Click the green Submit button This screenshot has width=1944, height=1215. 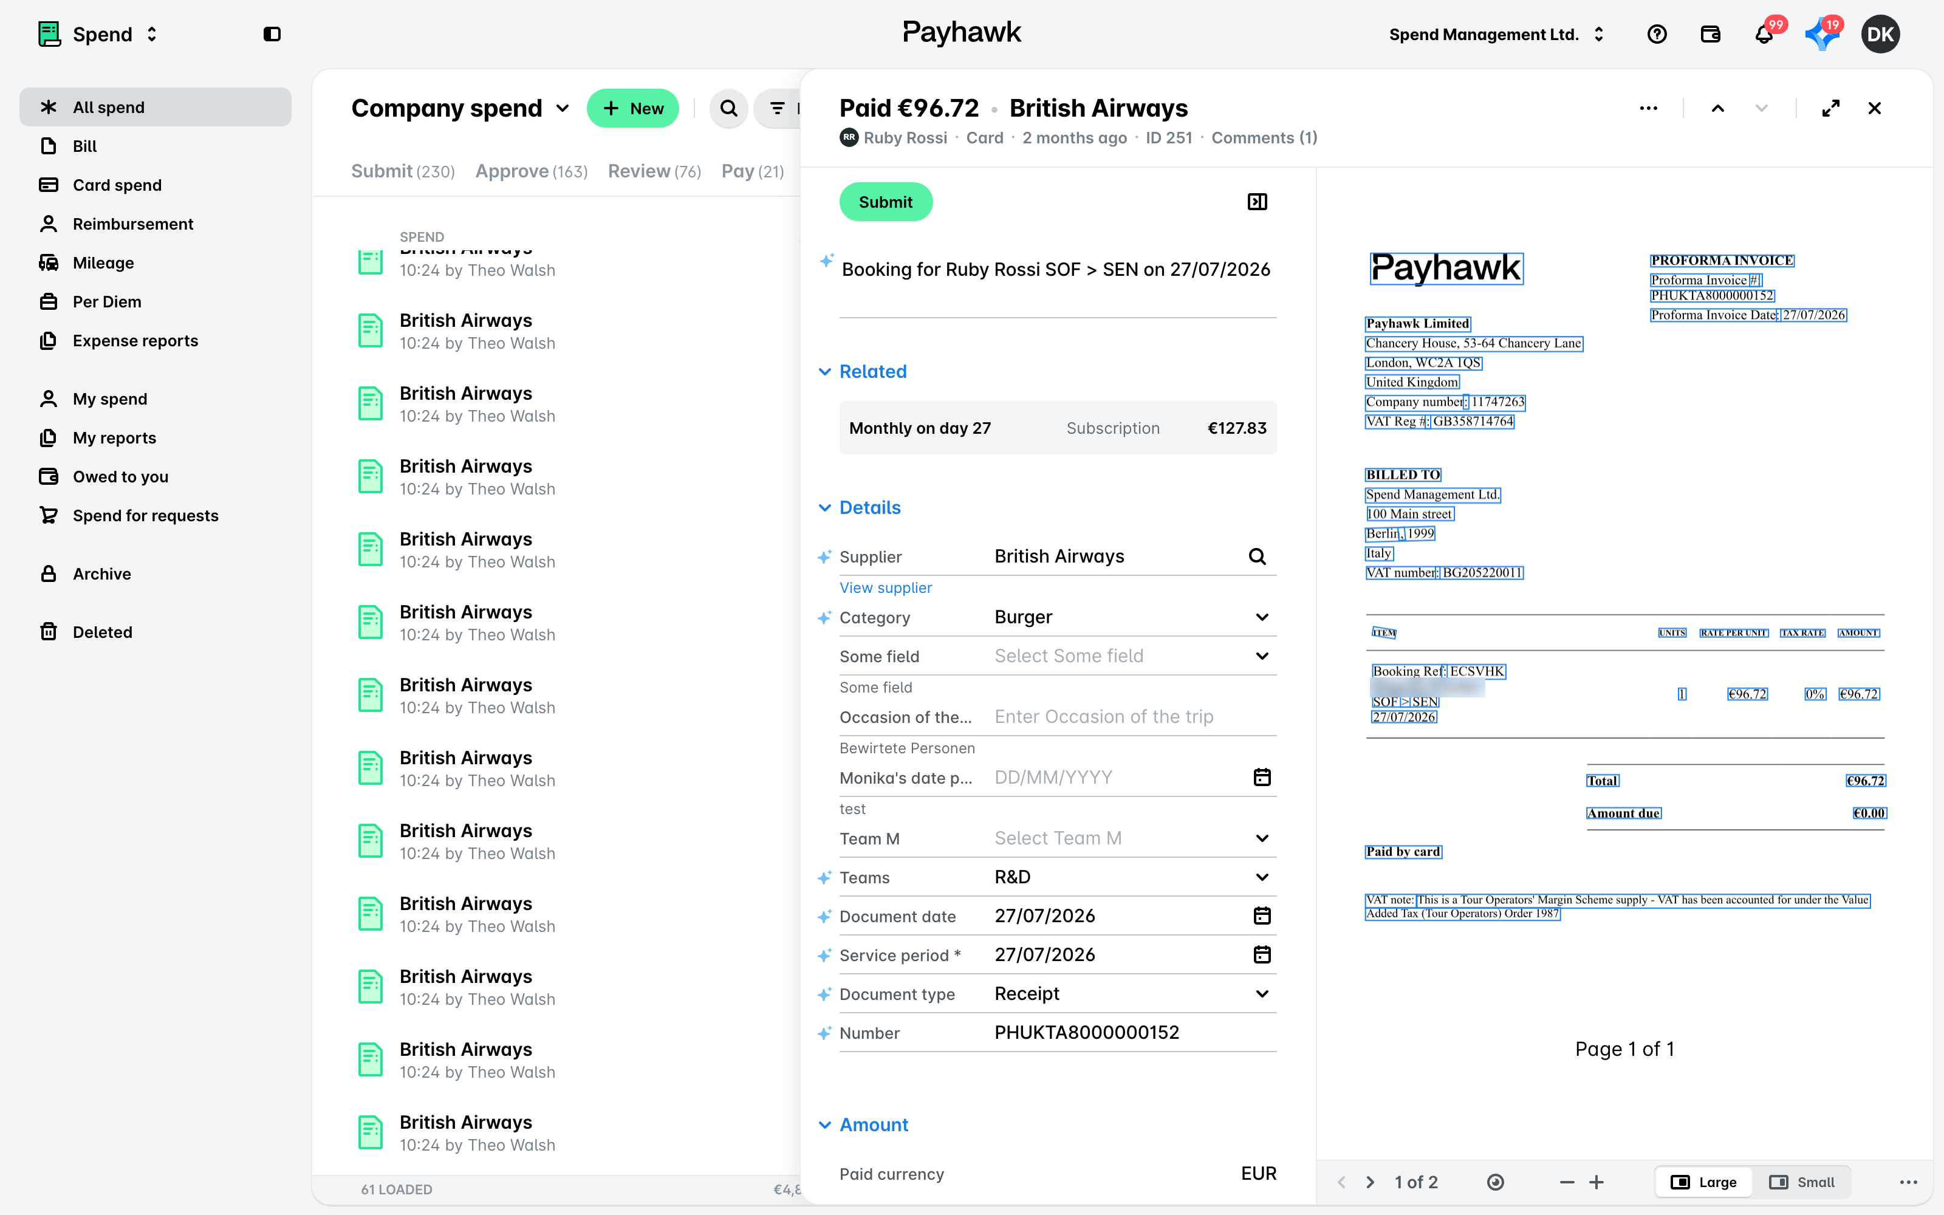(x=885, y=202)
